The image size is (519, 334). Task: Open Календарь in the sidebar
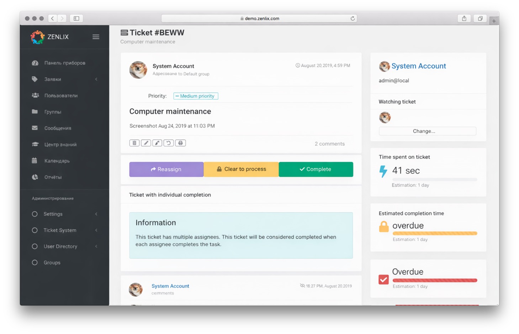57,161
